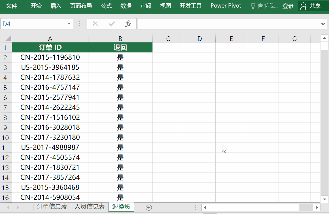The height and width of the screenshot is (214, 329).
Task: Select column D header
Action: click(200, 38)
